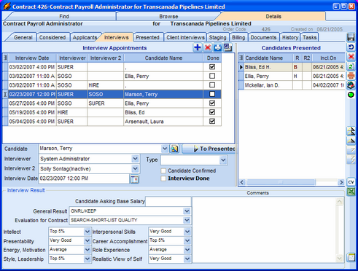Screen dimensions: 358x271
Task: Click the Candidates Presented horizontal scrollbar thumb
Action: pyautogui.click(x=281, y=182)
